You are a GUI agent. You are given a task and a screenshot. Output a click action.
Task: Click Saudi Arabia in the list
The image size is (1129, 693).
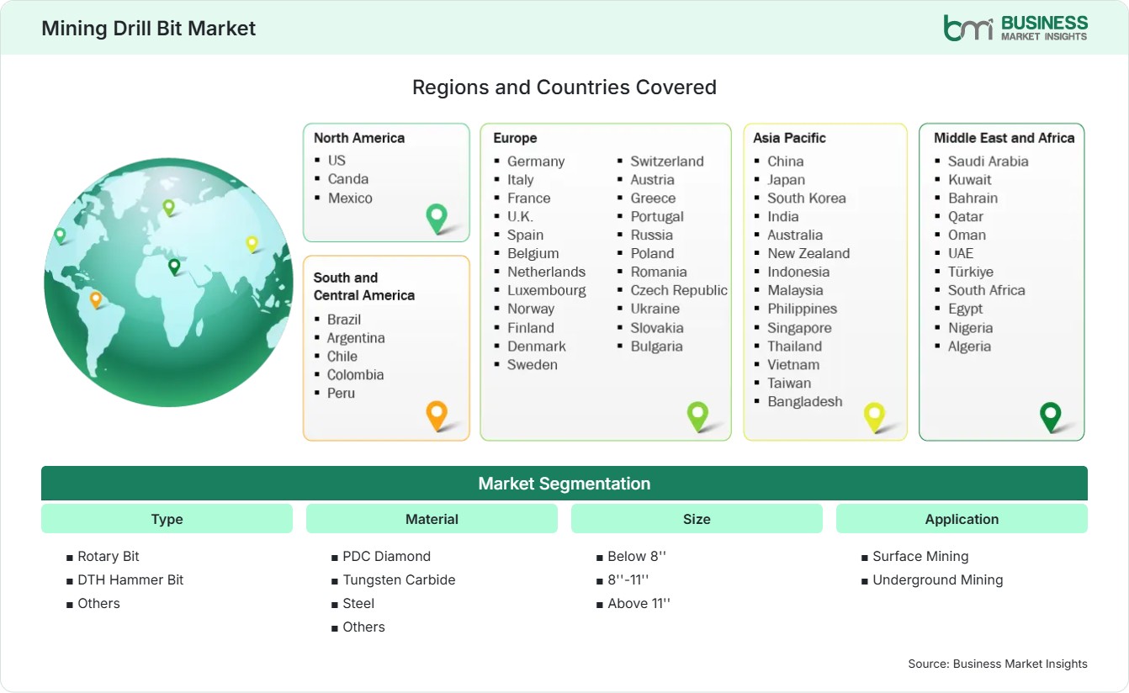989,161
